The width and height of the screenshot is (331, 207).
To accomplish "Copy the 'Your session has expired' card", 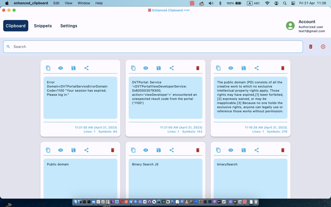I will pyautogui.click(x=48, y=68).
